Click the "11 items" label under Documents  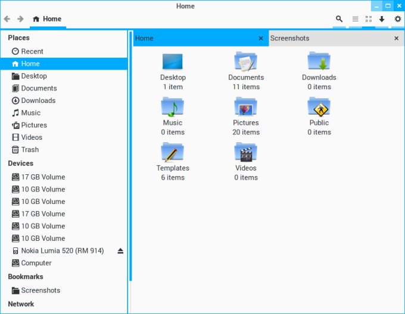click(x=246, y=87)
